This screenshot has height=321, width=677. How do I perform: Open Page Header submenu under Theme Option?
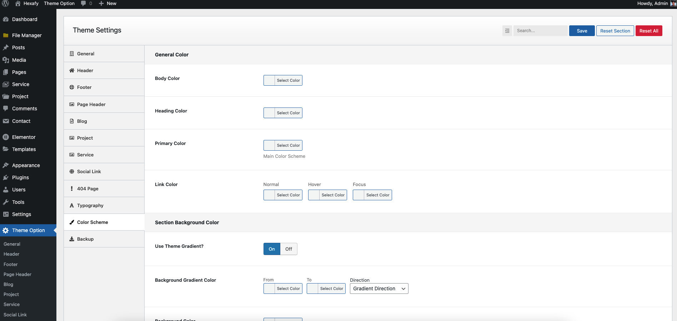pos(17,274)
